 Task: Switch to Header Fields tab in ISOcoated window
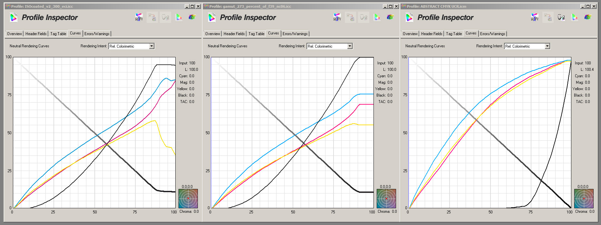pyautogui.click(x=36, y=33)
